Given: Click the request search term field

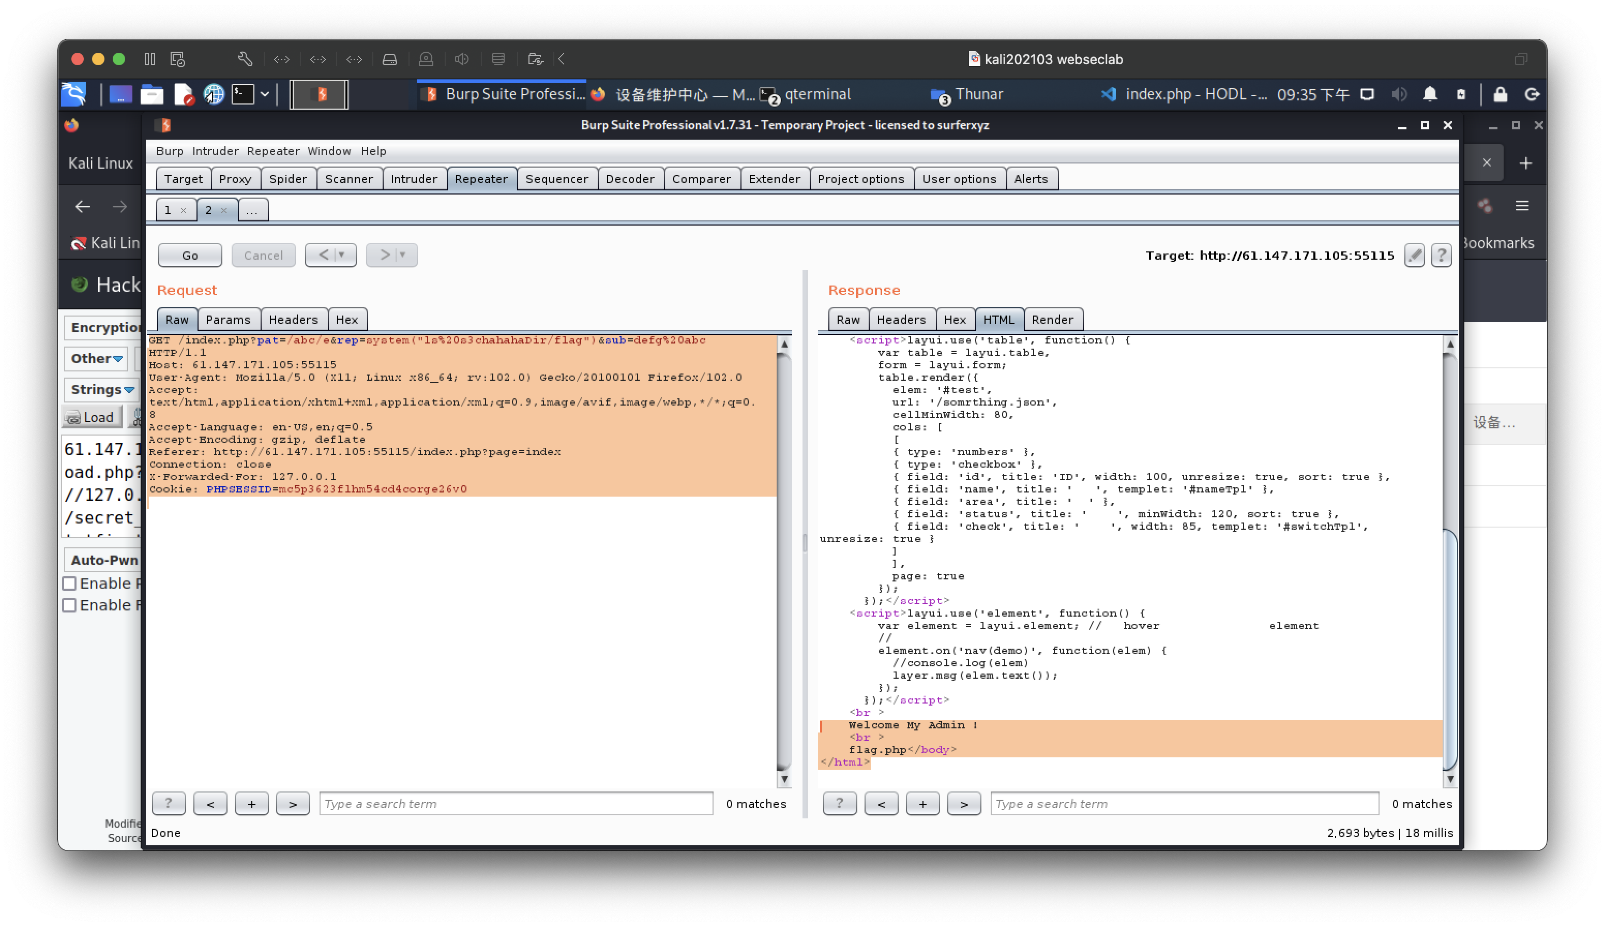Looking at the screenshot, I should pos(516,803).
